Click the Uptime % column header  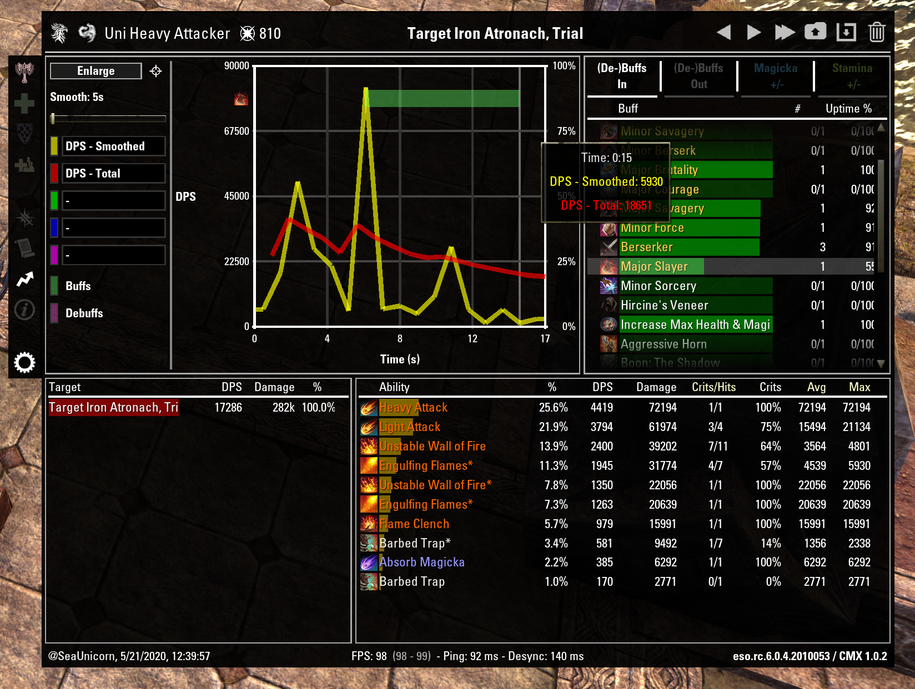tap(848, 109)
